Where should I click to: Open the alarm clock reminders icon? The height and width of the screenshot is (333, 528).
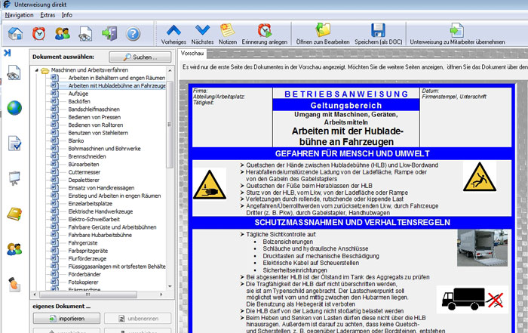[39, 34]
